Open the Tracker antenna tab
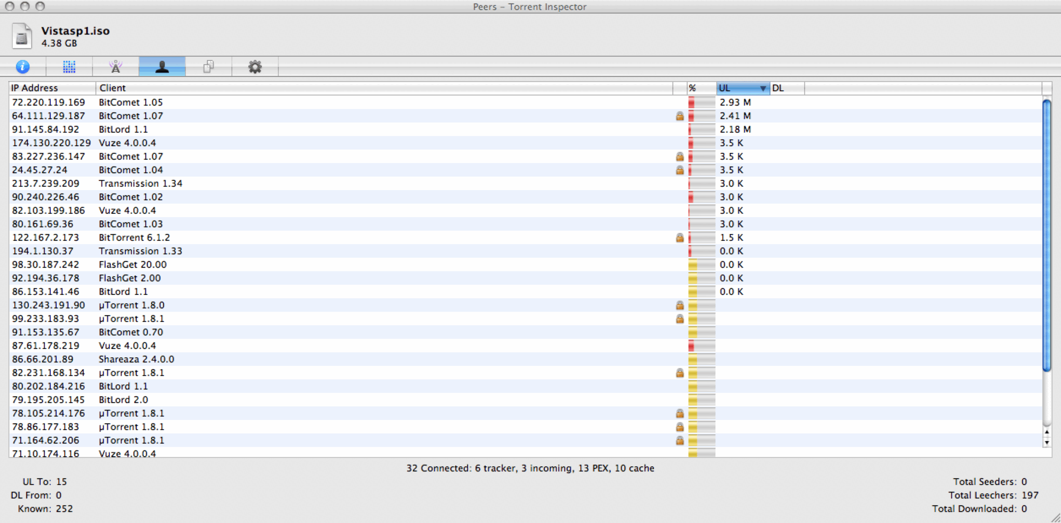 (115, 66)
